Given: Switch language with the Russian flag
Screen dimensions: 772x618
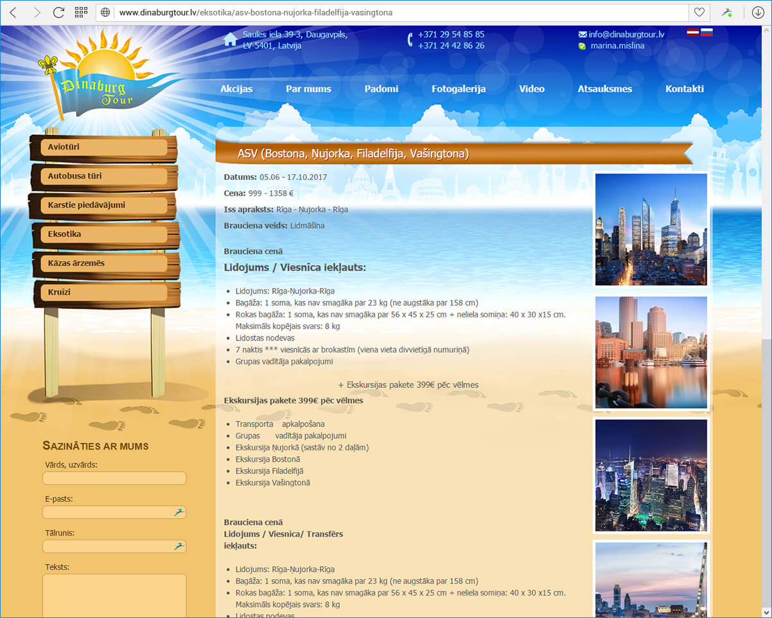Looking at the screenshot, I should (x=706, y=33).
